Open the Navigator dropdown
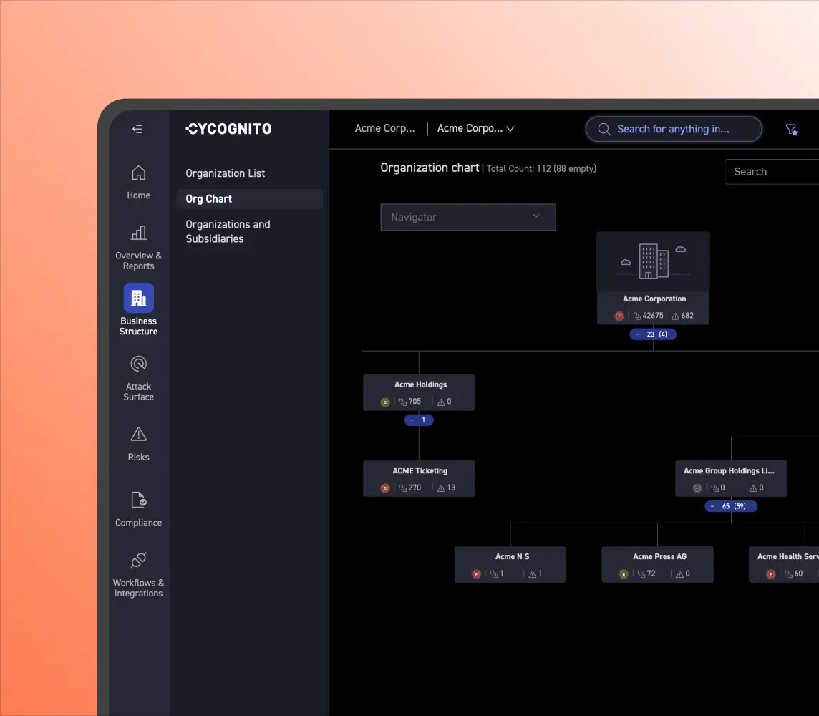The width and height of the screenshot is (819, 716). 468,217
